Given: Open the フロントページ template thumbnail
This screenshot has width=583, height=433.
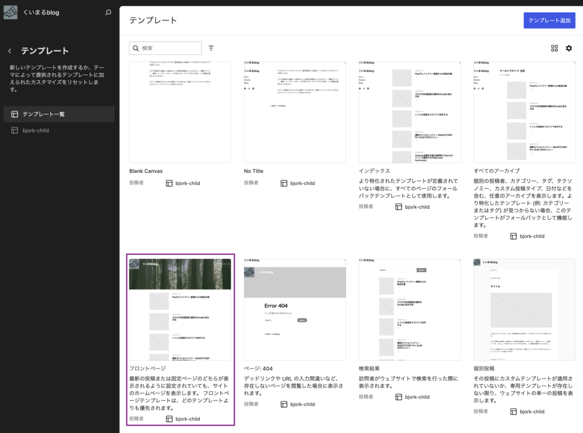Looking at the screenshot, I should pos(180,310).
